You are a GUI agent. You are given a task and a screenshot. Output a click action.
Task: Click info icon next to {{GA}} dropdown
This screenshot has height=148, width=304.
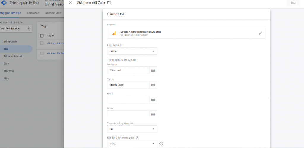pos(161,144)
